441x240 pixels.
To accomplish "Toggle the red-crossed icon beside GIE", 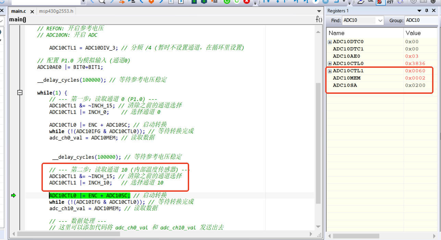I will (x=380, y=2).
